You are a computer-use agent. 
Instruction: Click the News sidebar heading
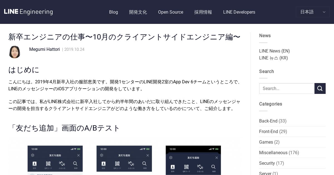tap(265, 36)
